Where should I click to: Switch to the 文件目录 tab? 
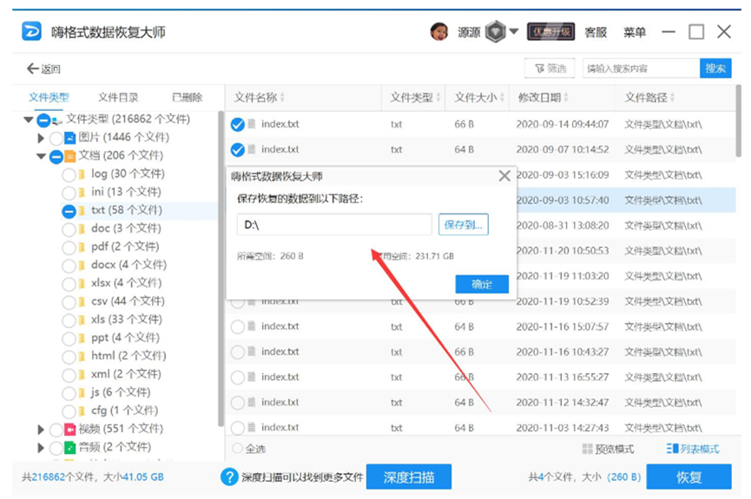(118, 98)
